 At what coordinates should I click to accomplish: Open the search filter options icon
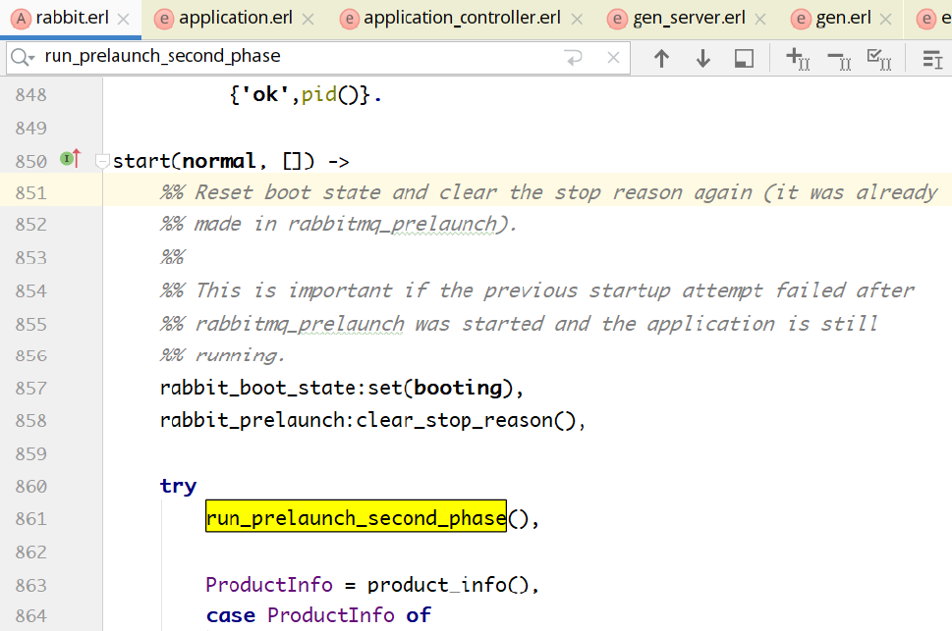click(931, 59)
